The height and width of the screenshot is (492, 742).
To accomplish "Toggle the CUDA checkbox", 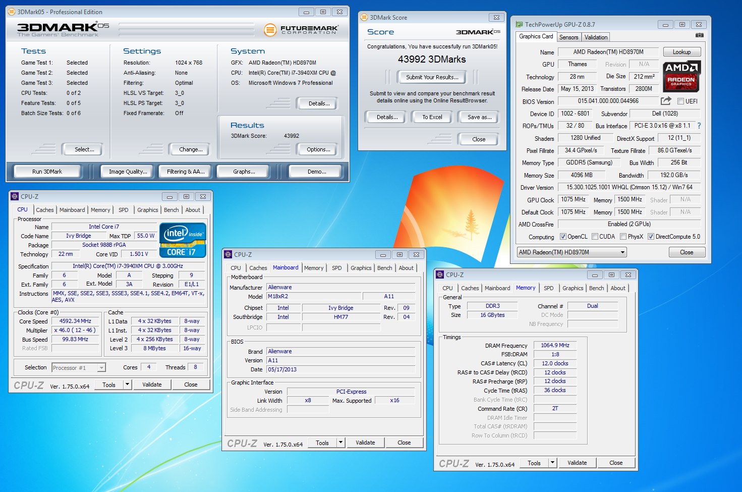I will coord(595,236).
